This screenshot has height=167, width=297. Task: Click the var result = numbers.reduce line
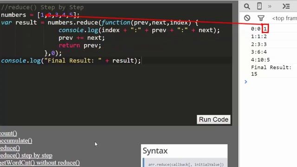pos(99,23)
